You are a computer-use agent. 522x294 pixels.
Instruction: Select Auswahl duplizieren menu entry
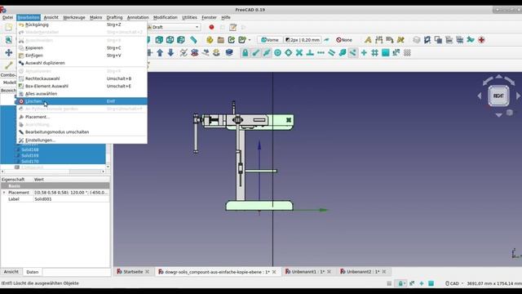82,63
